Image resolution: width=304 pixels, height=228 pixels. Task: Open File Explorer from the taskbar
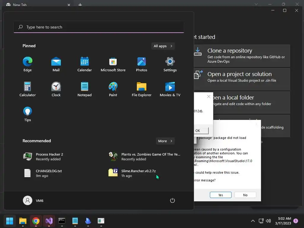[23, 221]
